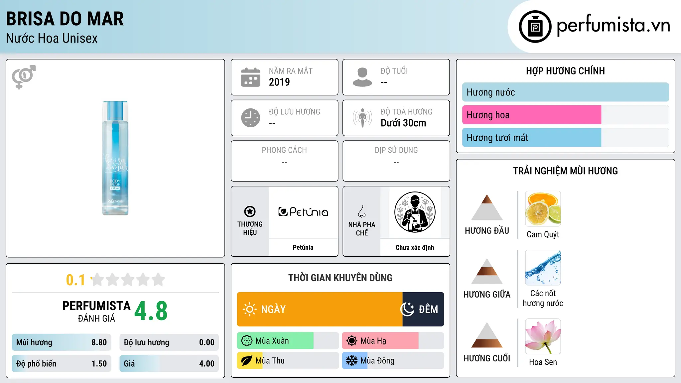Image resolution: width=681 pixels, height=383 pixels.
Task: Click the Thời gian khuyên dùng heading
Action: [340, 278]
